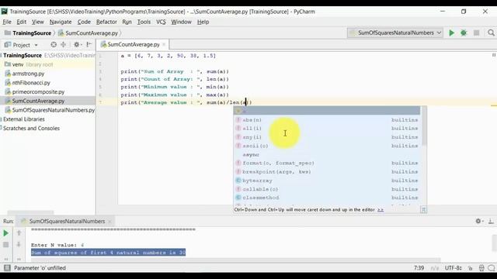Open the Navigate menu
The height and width of the screenshot is (279, 497).
coord(61,22)
